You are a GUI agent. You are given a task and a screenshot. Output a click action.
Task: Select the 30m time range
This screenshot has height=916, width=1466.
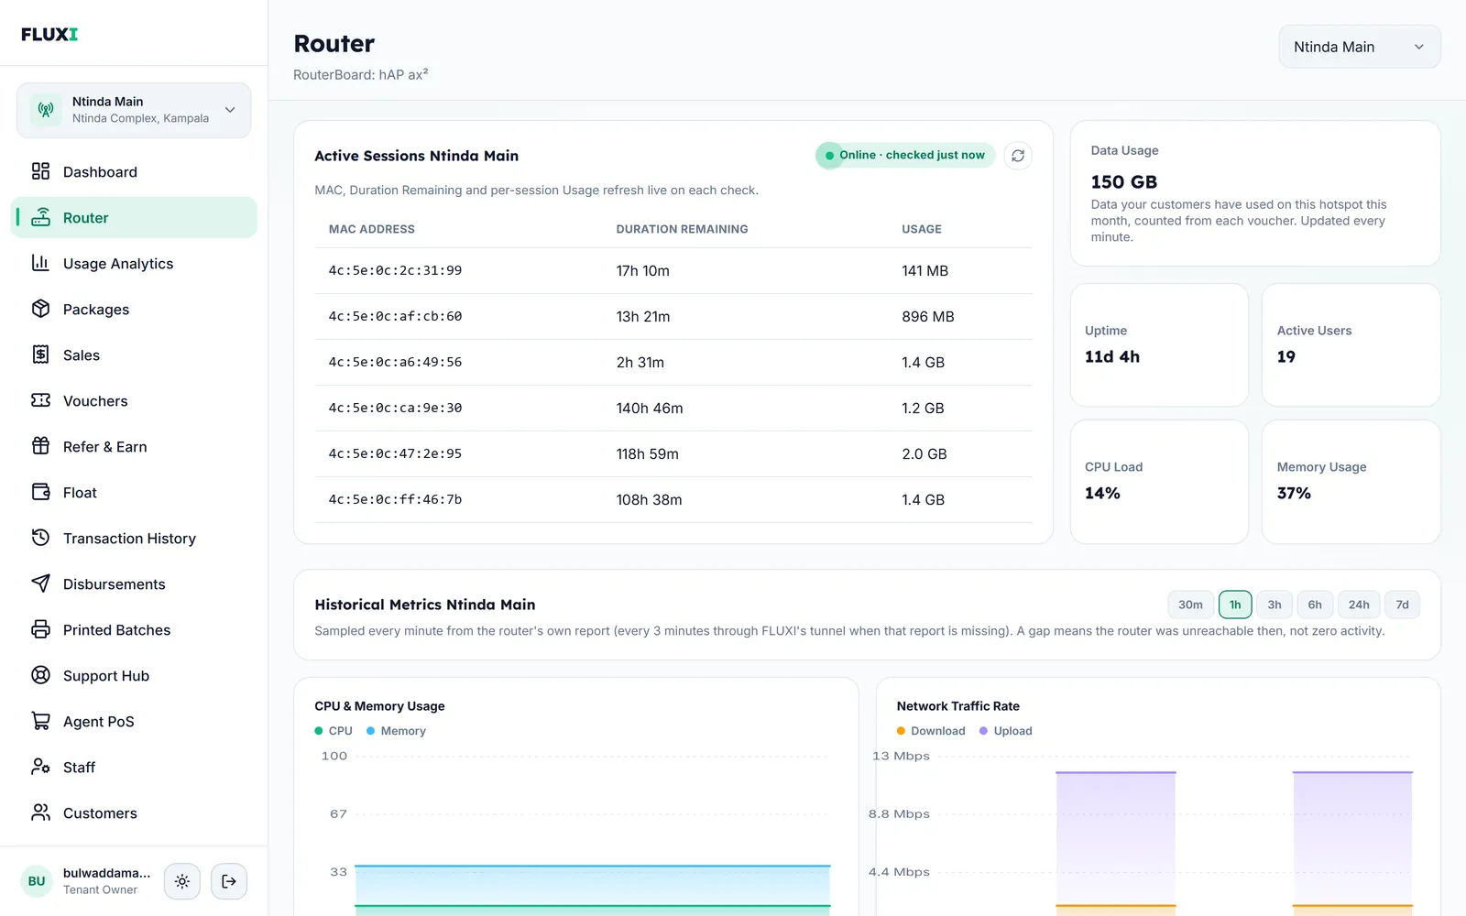(1190, 605)
